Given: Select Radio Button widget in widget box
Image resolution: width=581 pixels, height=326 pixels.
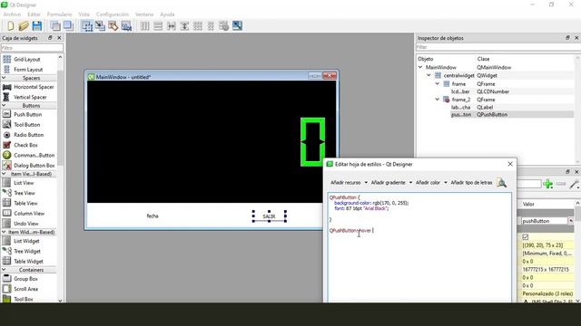Looking at the screenshot, I should click(28, 135).
